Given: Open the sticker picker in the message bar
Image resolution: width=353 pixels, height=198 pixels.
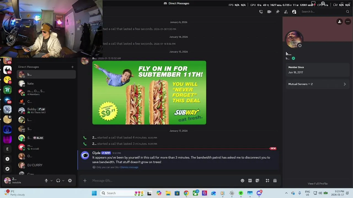Looking at the screenshot, I should coord(257,181).
